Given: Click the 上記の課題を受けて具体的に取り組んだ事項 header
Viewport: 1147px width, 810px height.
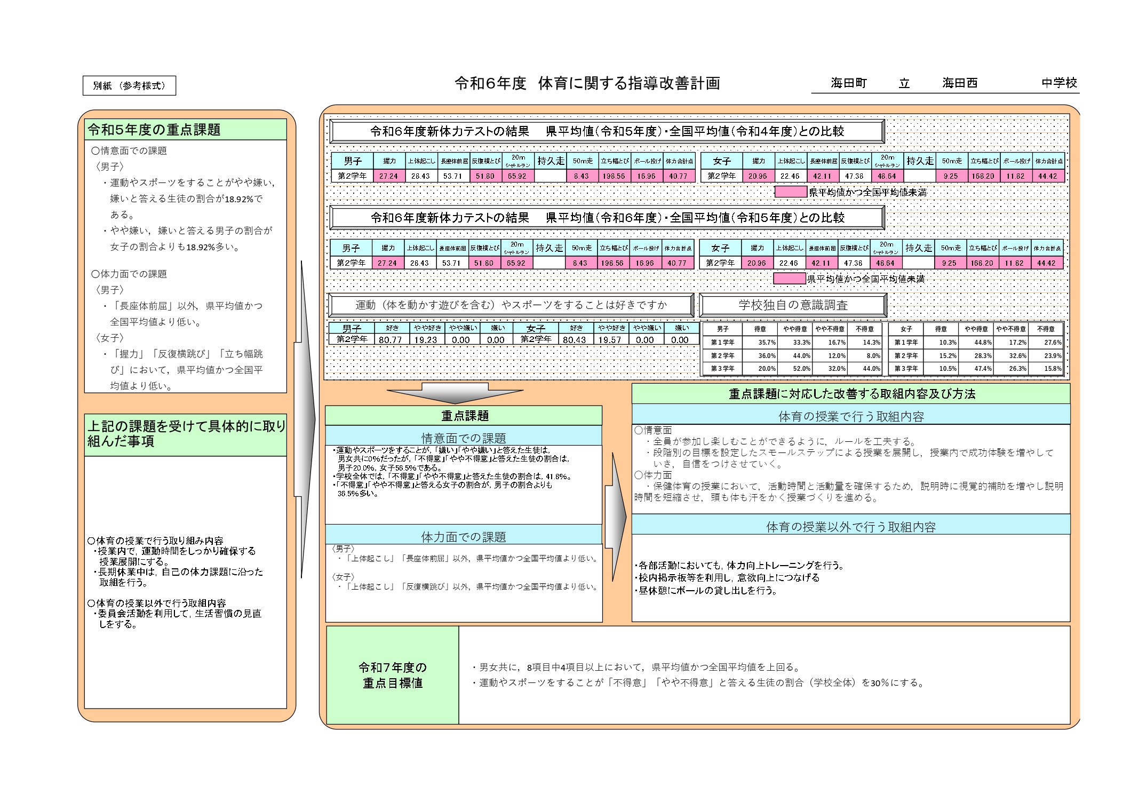Looking at the screenshot, I should (x=186, y=435).
